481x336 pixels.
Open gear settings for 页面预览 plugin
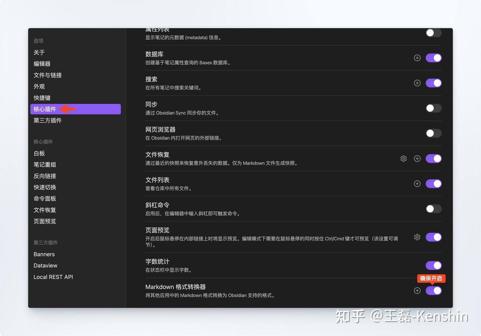click(417, 237)
